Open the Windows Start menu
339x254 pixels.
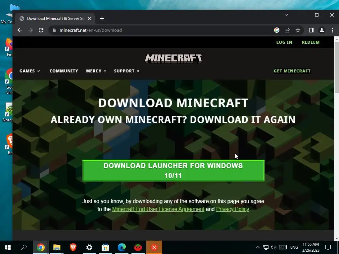8,247
